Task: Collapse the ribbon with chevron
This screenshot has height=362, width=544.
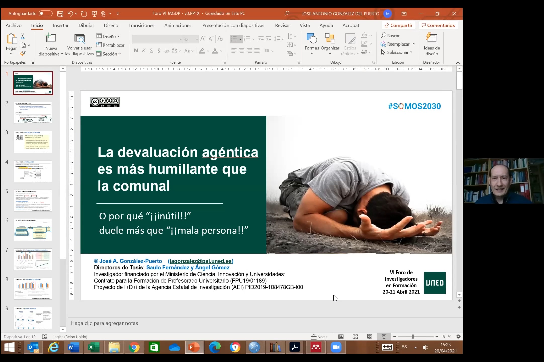Action: (x=458, y=63)
